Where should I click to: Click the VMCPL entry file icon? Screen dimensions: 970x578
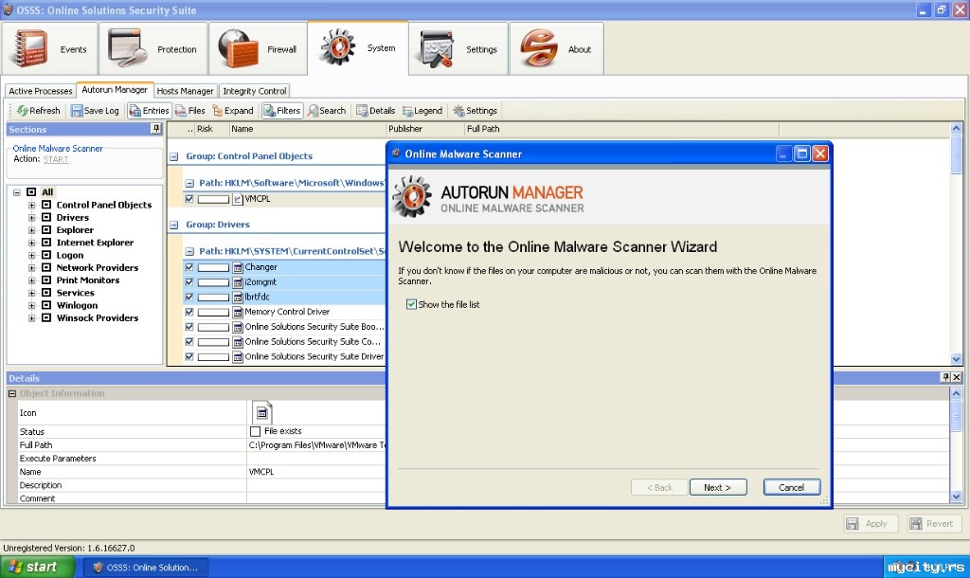pos(238,199)
